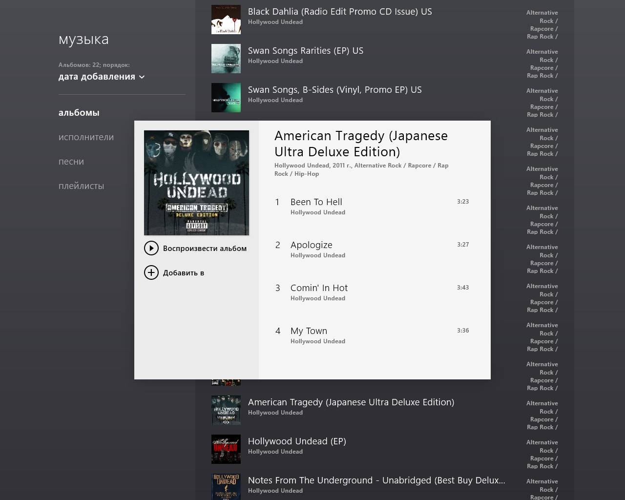
Task: Click the 3:36 duration of My Town
Action: point(463,330)
